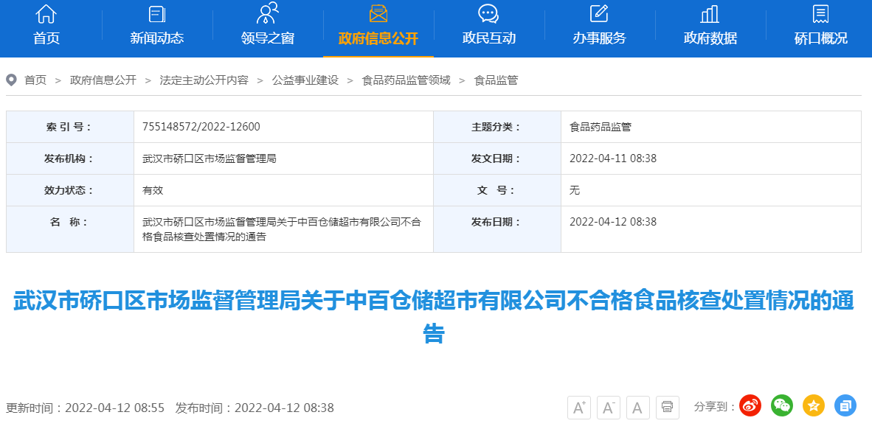Click the 主题分类 label cell
The image size is (872, 429).
(x=497, y=127)
